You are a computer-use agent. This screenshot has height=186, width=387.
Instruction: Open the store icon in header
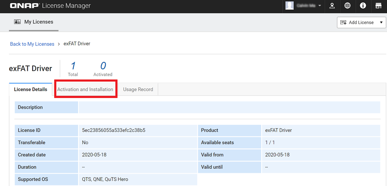point(378,6)
